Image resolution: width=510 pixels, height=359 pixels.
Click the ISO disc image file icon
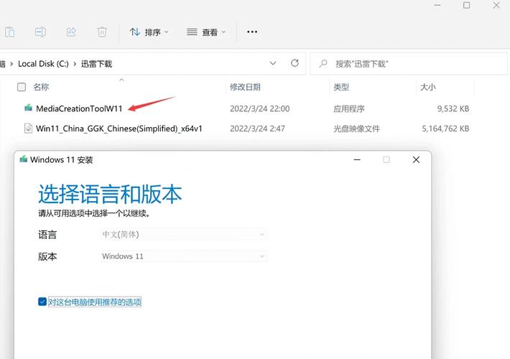point(28,129)
